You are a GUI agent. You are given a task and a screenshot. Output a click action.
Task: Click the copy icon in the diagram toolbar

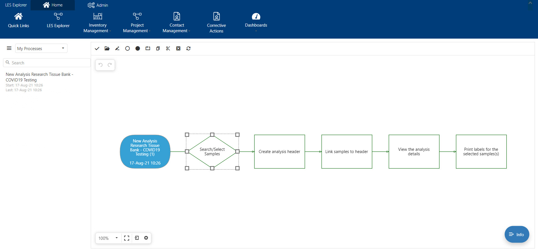tap(158, 48)
